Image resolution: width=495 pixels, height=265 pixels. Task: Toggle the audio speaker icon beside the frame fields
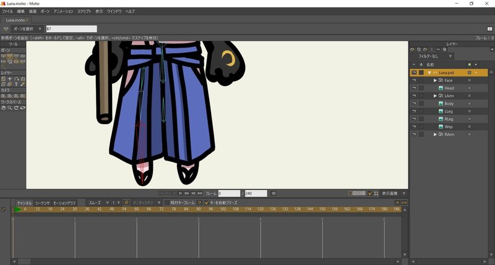coord(273,193)
